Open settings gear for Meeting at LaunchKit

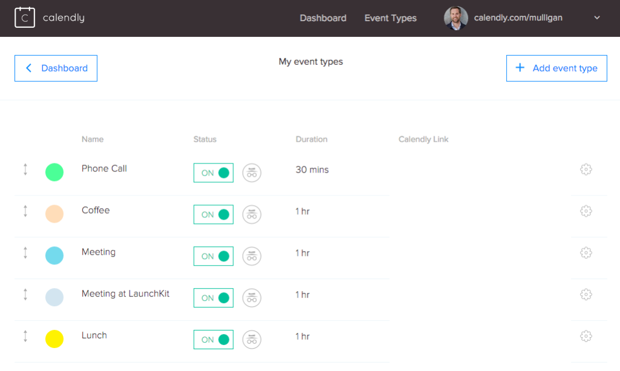point(586,294)
